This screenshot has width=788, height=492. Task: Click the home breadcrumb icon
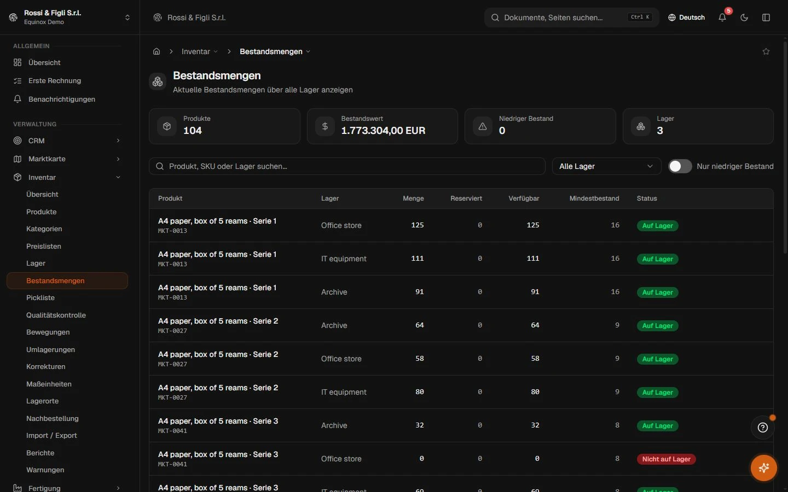tap(157, 51)
